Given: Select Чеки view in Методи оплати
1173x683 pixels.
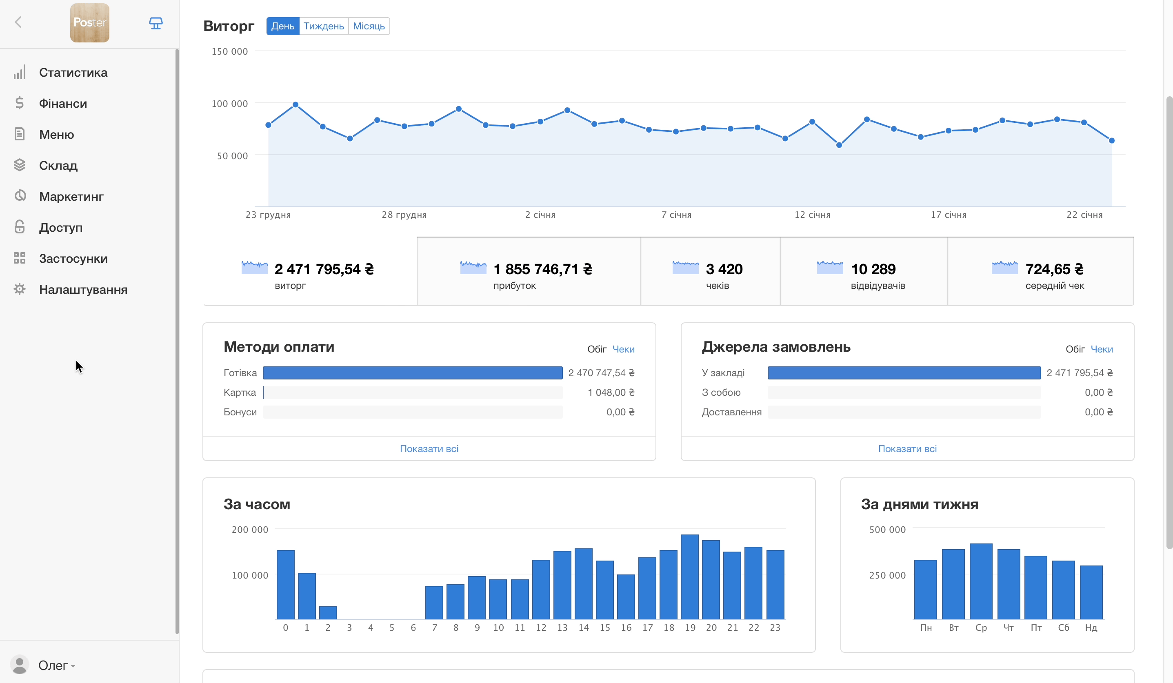Looking at the screenshot, I should 623,348.
